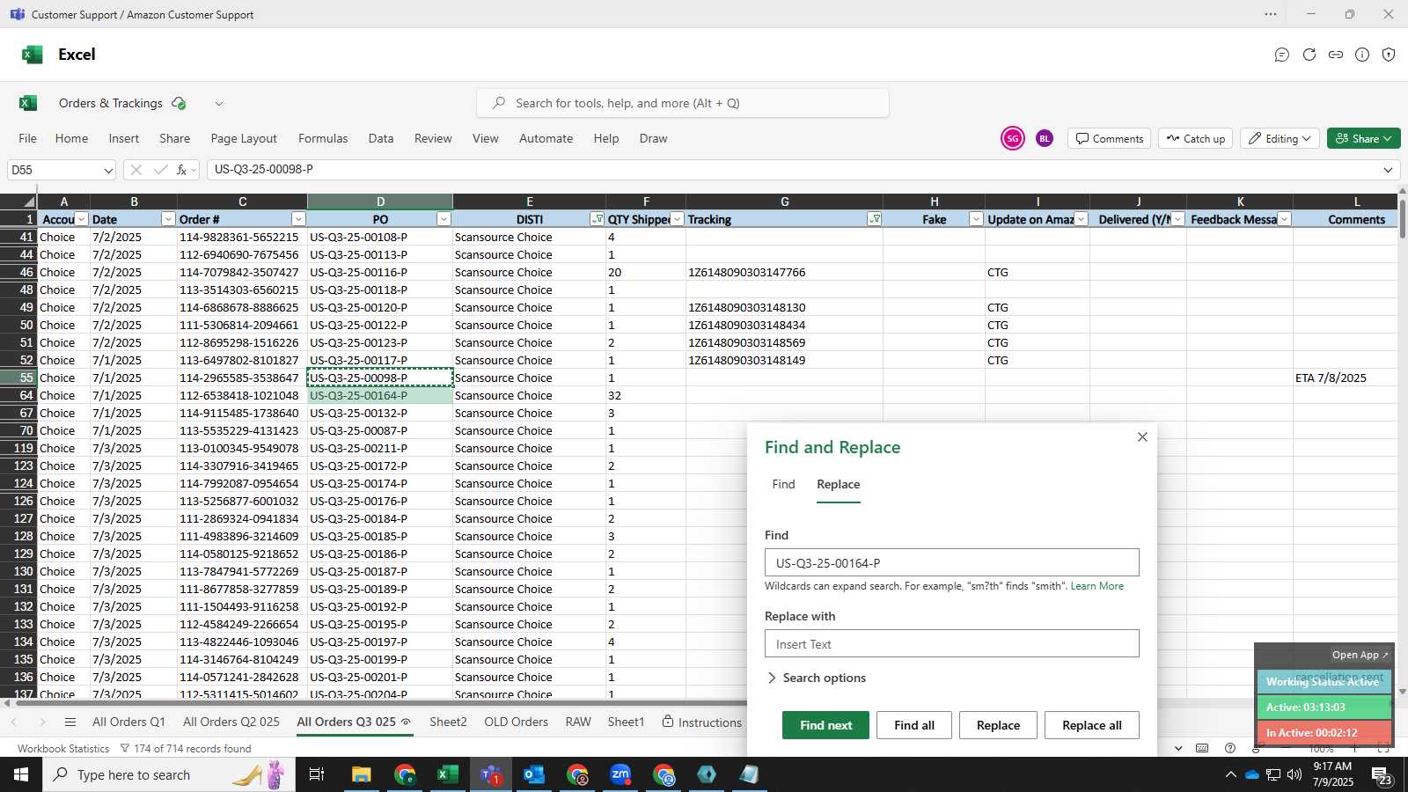Open Outlook from the taskbar

[x=534, y=774]
